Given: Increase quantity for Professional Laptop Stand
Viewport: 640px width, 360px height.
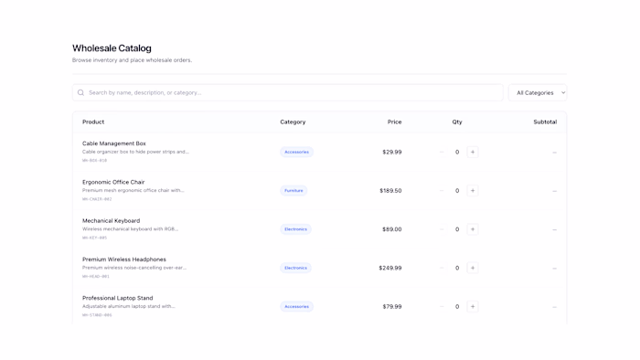Looking at the screenshot, I should (473, 307).
